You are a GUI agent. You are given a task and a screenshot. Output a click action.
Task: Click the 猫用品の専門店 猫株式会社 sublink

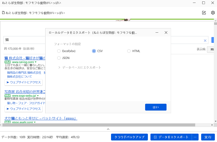click(x=24, y=73)
